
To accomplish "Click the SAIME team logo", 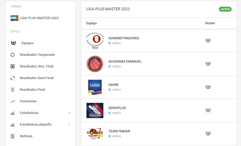I will point(95,87).
